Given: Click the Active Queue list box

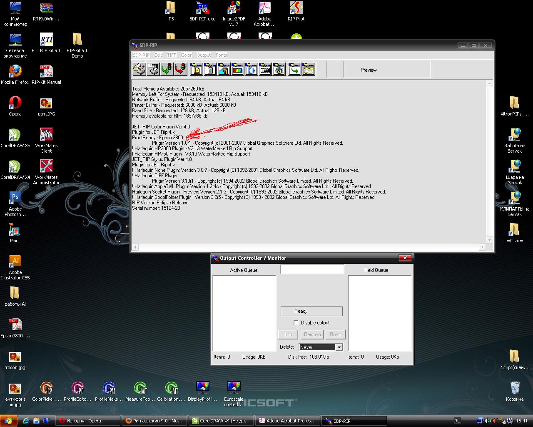Looking at the screenshot, I should click(244, 313).
